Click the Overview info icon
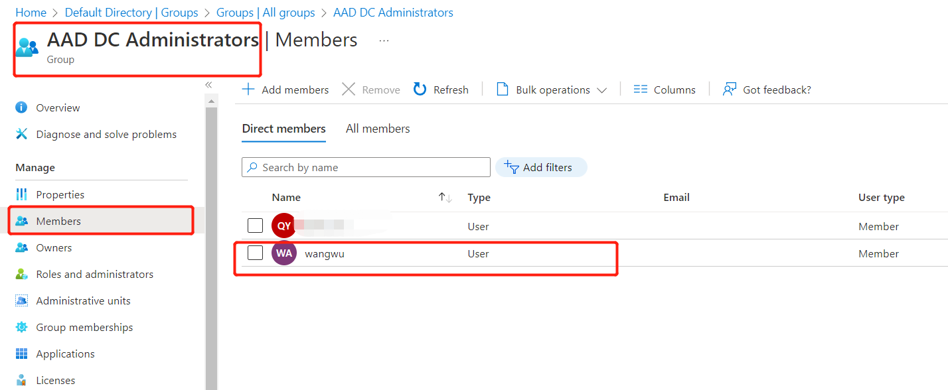948x390 pixels. [x=22, y=107]
